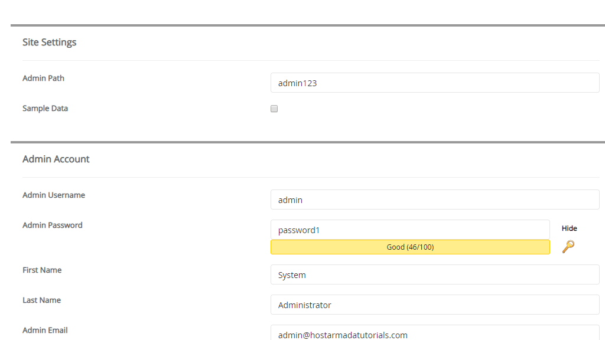The image size is (605, 340).
Task: Click the Admin Email label
Action: click(45, 331)
